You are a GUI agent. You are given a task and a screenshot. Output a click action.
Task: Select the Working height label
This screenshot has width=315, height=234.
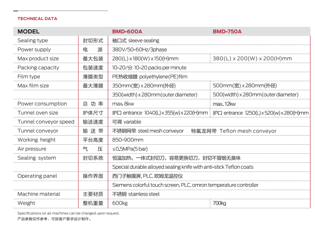36,140
